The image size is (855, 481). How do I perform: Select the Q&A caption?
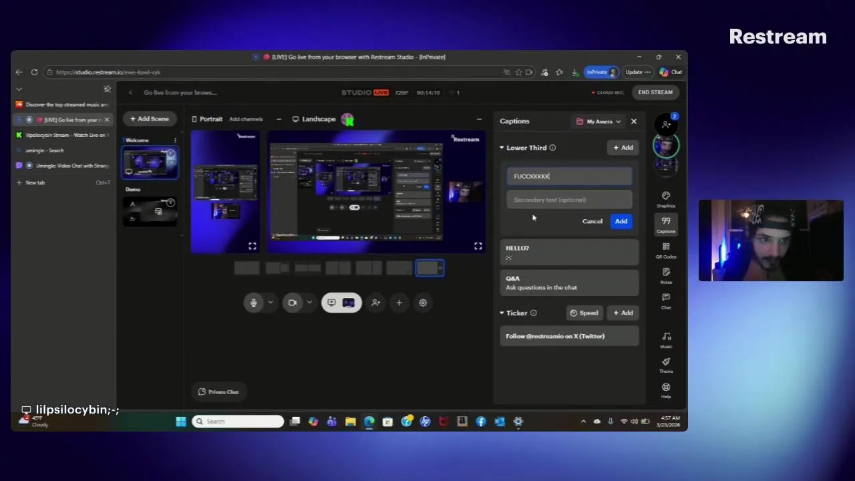click(x=569, y=283)
